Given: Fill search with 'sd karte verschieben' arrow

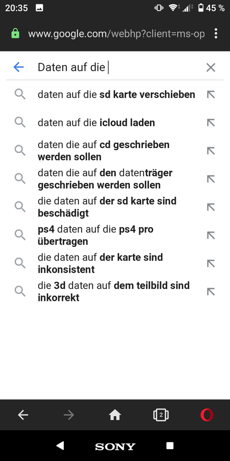Looking at the screenshot, I should (211, 94).
